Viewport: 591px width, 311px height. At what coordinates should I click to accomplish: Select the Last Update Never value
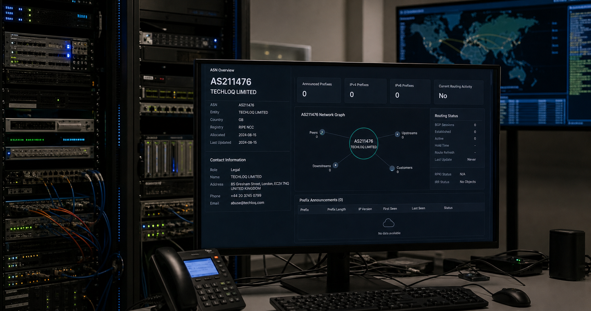click(471, 159)
